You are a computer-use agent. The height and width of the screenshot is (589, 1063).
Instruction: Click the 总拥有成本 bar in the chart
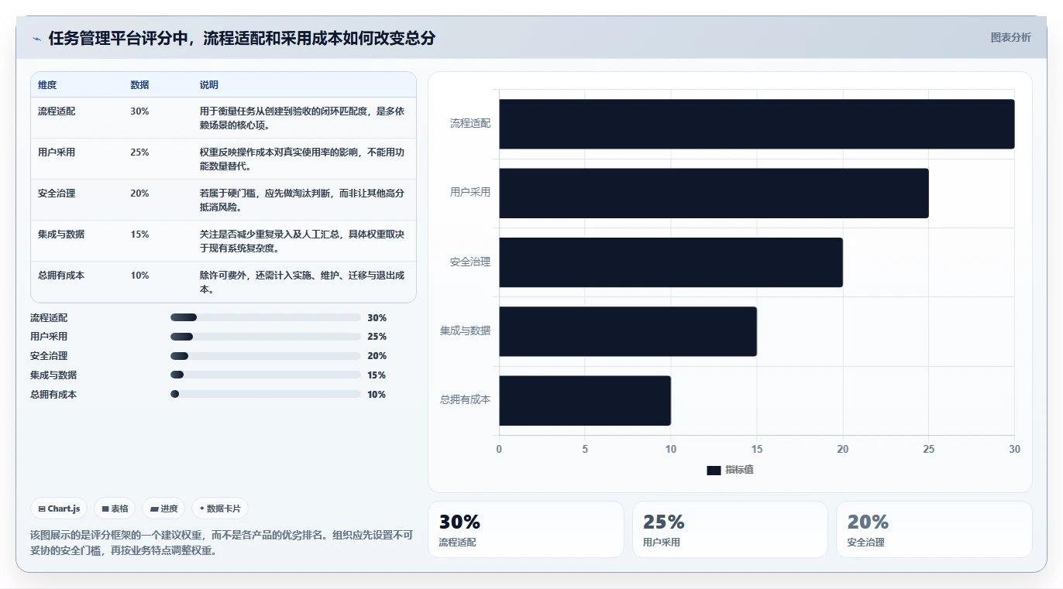click(585, 400)
